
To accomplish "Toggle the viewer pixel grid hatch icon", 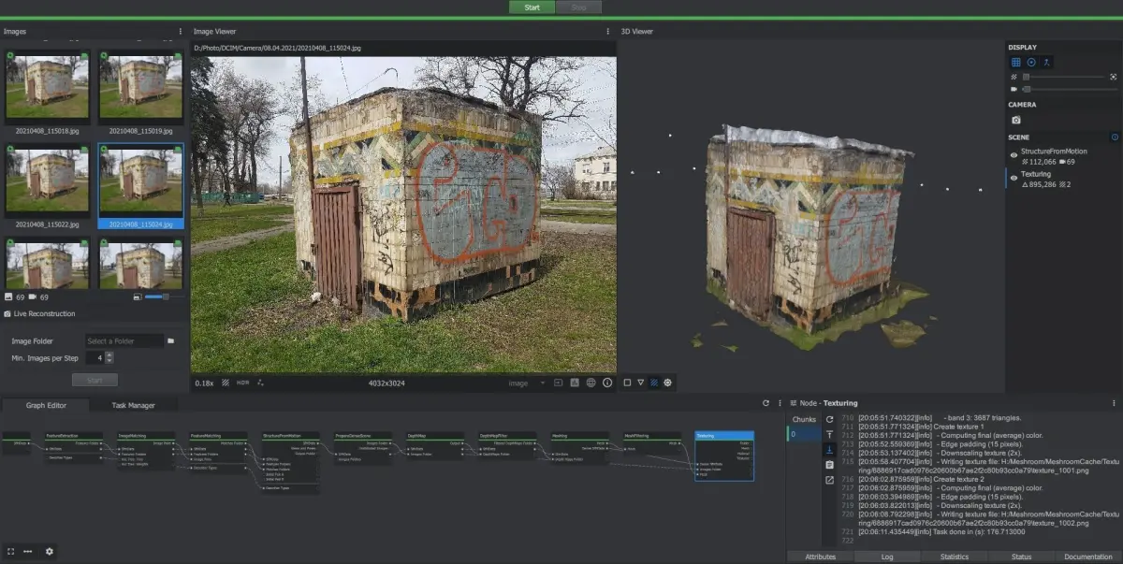I will [x=226, y=383].
